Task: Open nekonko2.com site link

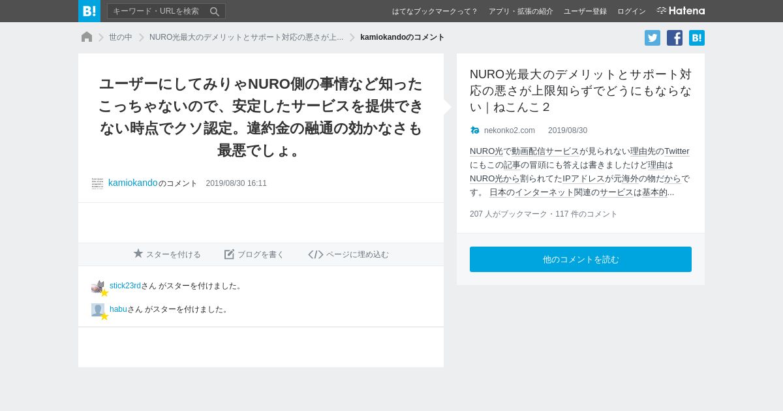Action: (510, 130)
